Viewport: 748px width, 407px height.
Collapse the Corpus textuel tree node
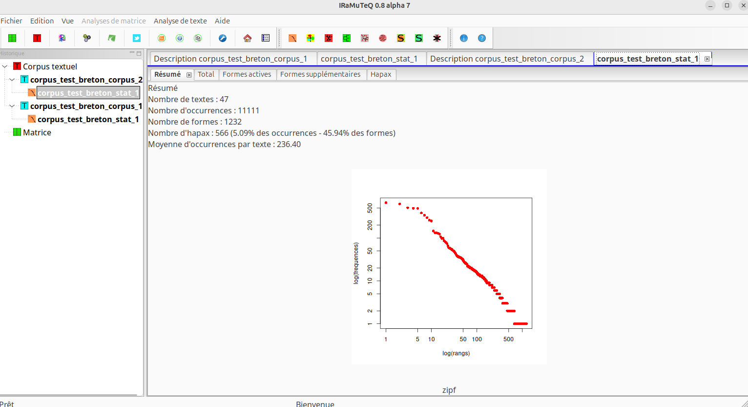pos(5,66)
